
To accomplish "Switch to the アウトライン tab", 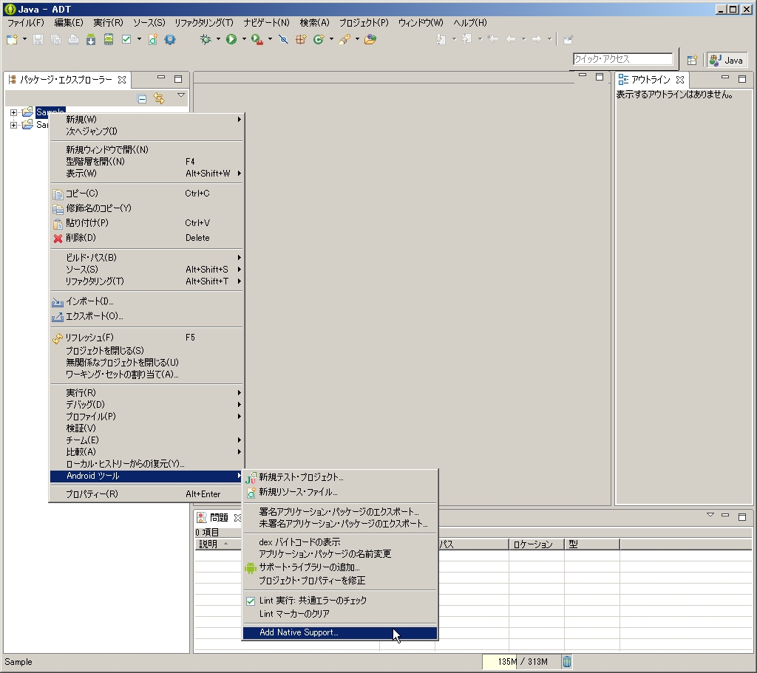I will click(651, 80).
